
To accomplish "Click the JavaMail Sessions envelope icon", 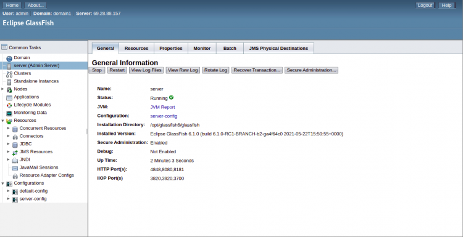I will [x=15, y=168].
